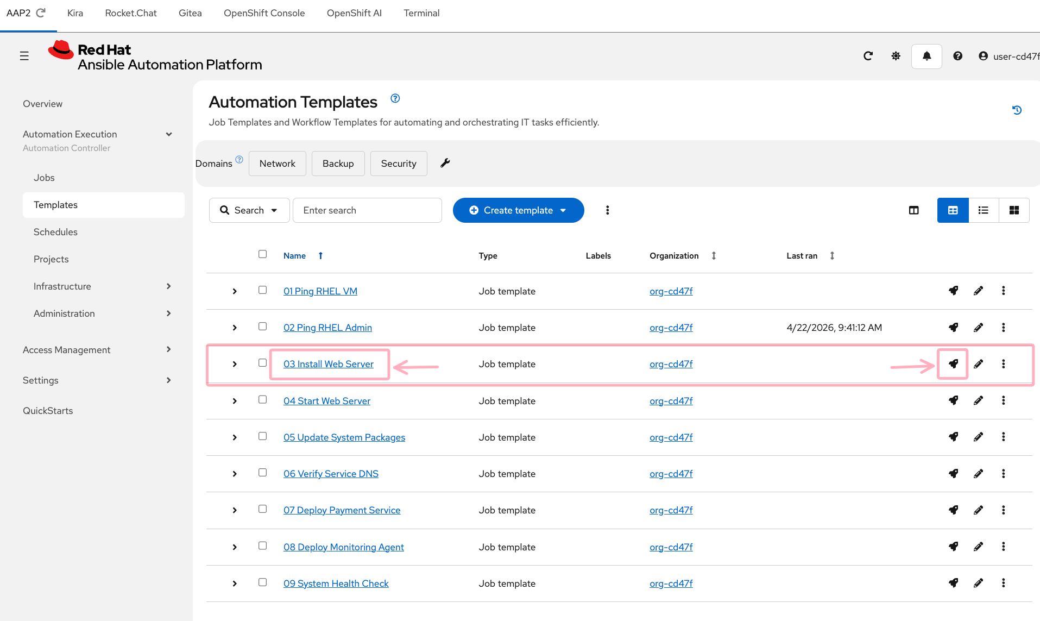Screen dimensions: 1040x621
Task: Launch 07 Deploy Payment Service template
Action: click(953, 510)
